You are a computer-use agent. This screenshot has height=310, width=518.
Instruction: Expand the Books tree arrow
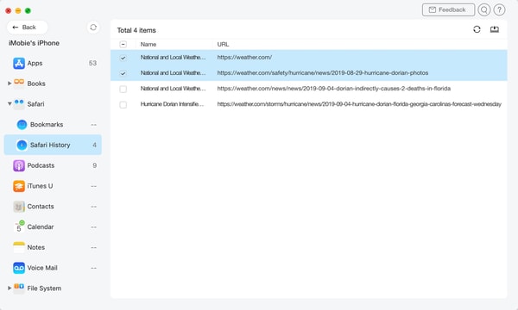[9, 84]
